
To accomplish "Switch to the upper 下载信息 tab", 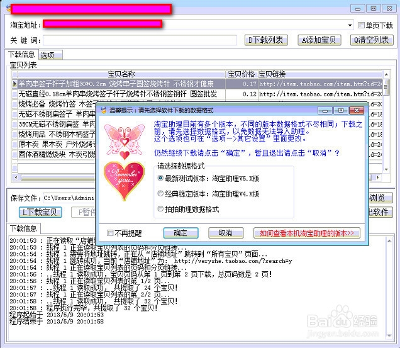I will [x=21, y=54].
